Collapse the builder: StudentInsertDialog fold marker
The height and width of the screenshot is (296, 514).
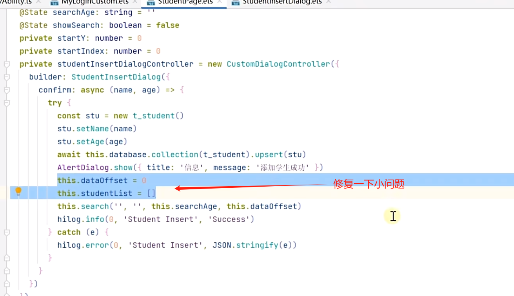tap(6, 77)
